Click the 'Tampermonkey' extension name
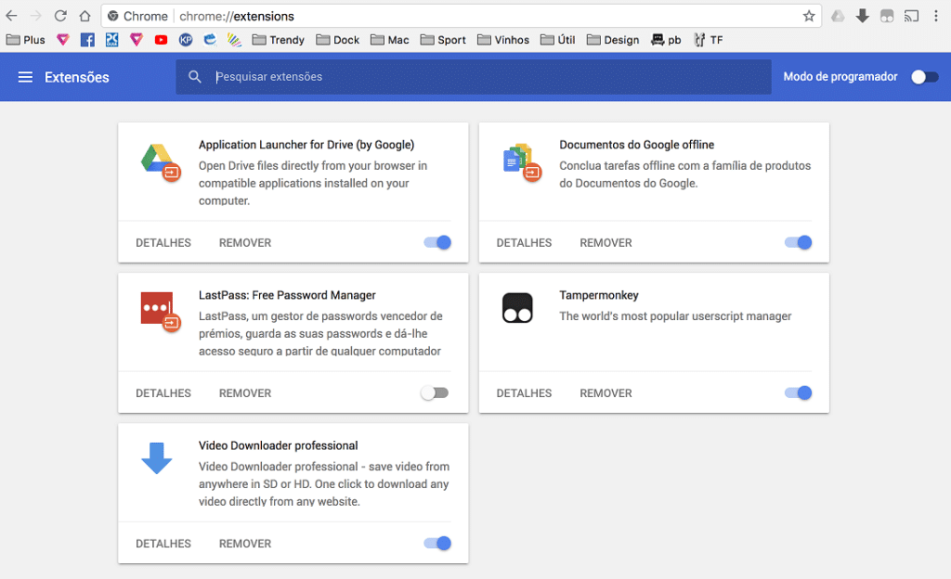Image resolution: width=951 pixels, height=579 pixels. coord(599,295)
